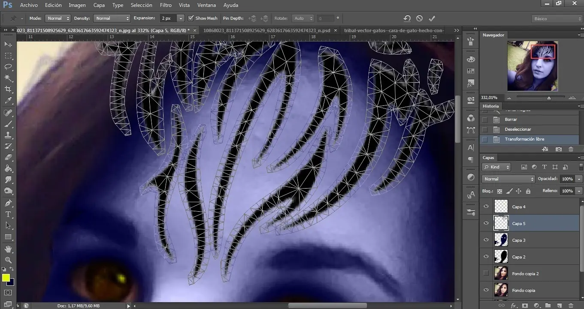
Task: Set history brush source at Borrar state
Action: [485, 120]
